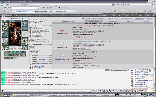This screenshot has width=156, height=97.
Task: Switch to Системные сообщения chat tab
Action: (x=119, y=70)
